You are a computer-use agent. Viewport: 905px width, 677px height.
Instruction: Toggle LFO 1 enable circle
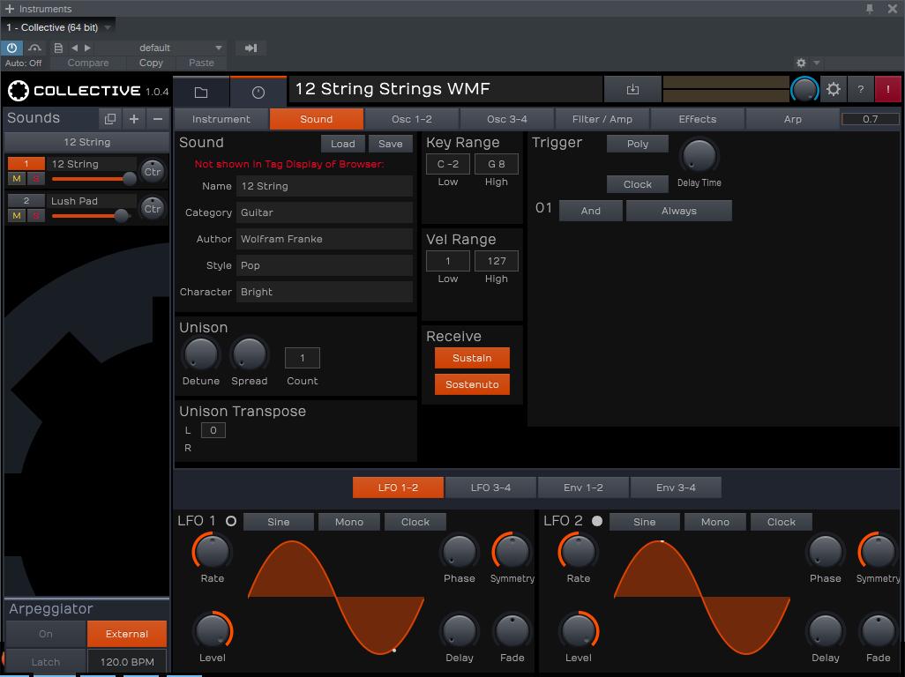point(231,521)
